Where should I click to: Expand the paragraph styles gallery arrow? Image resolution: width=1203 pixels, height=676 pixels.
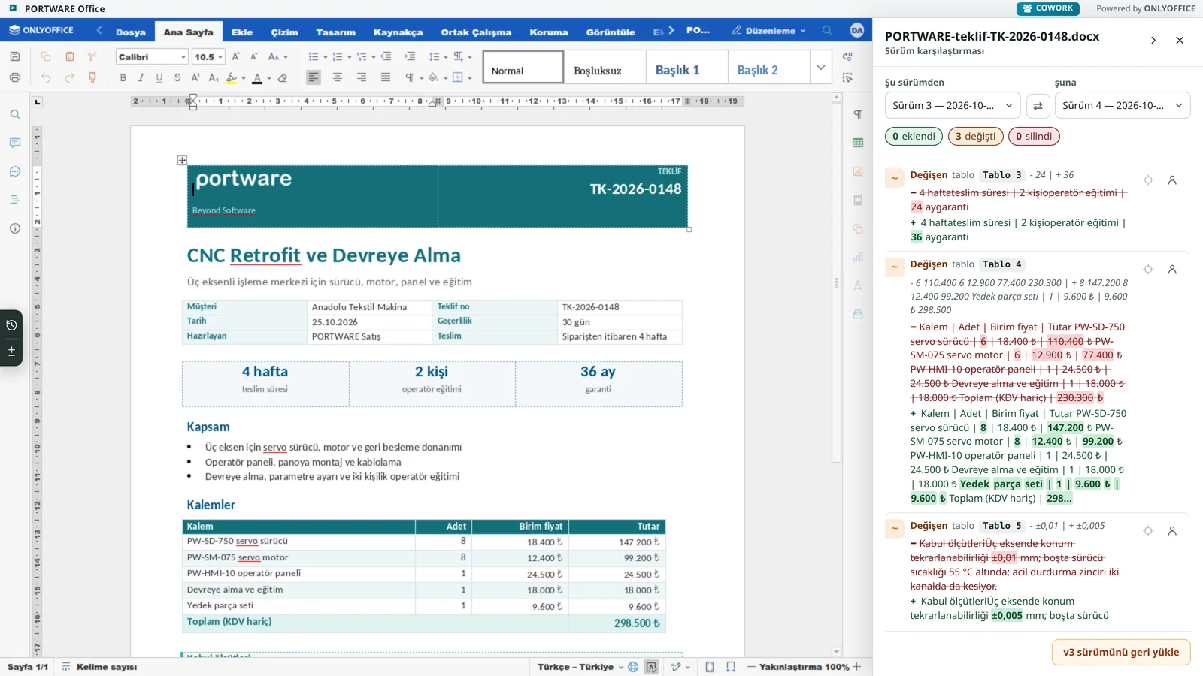point(821,67)
